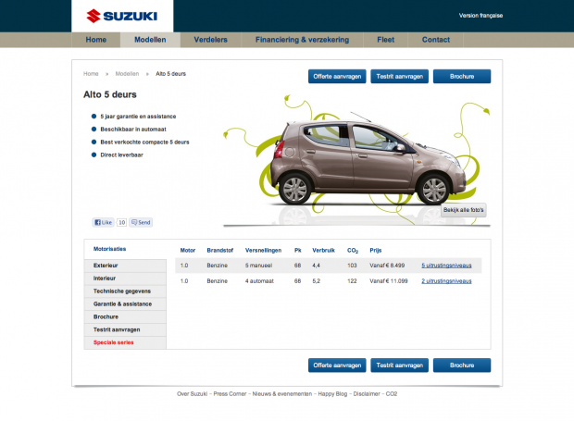This screenshot has width=574, height=421.
Task: Click Bekijk alle foto's button
Action: pos(464,210)
